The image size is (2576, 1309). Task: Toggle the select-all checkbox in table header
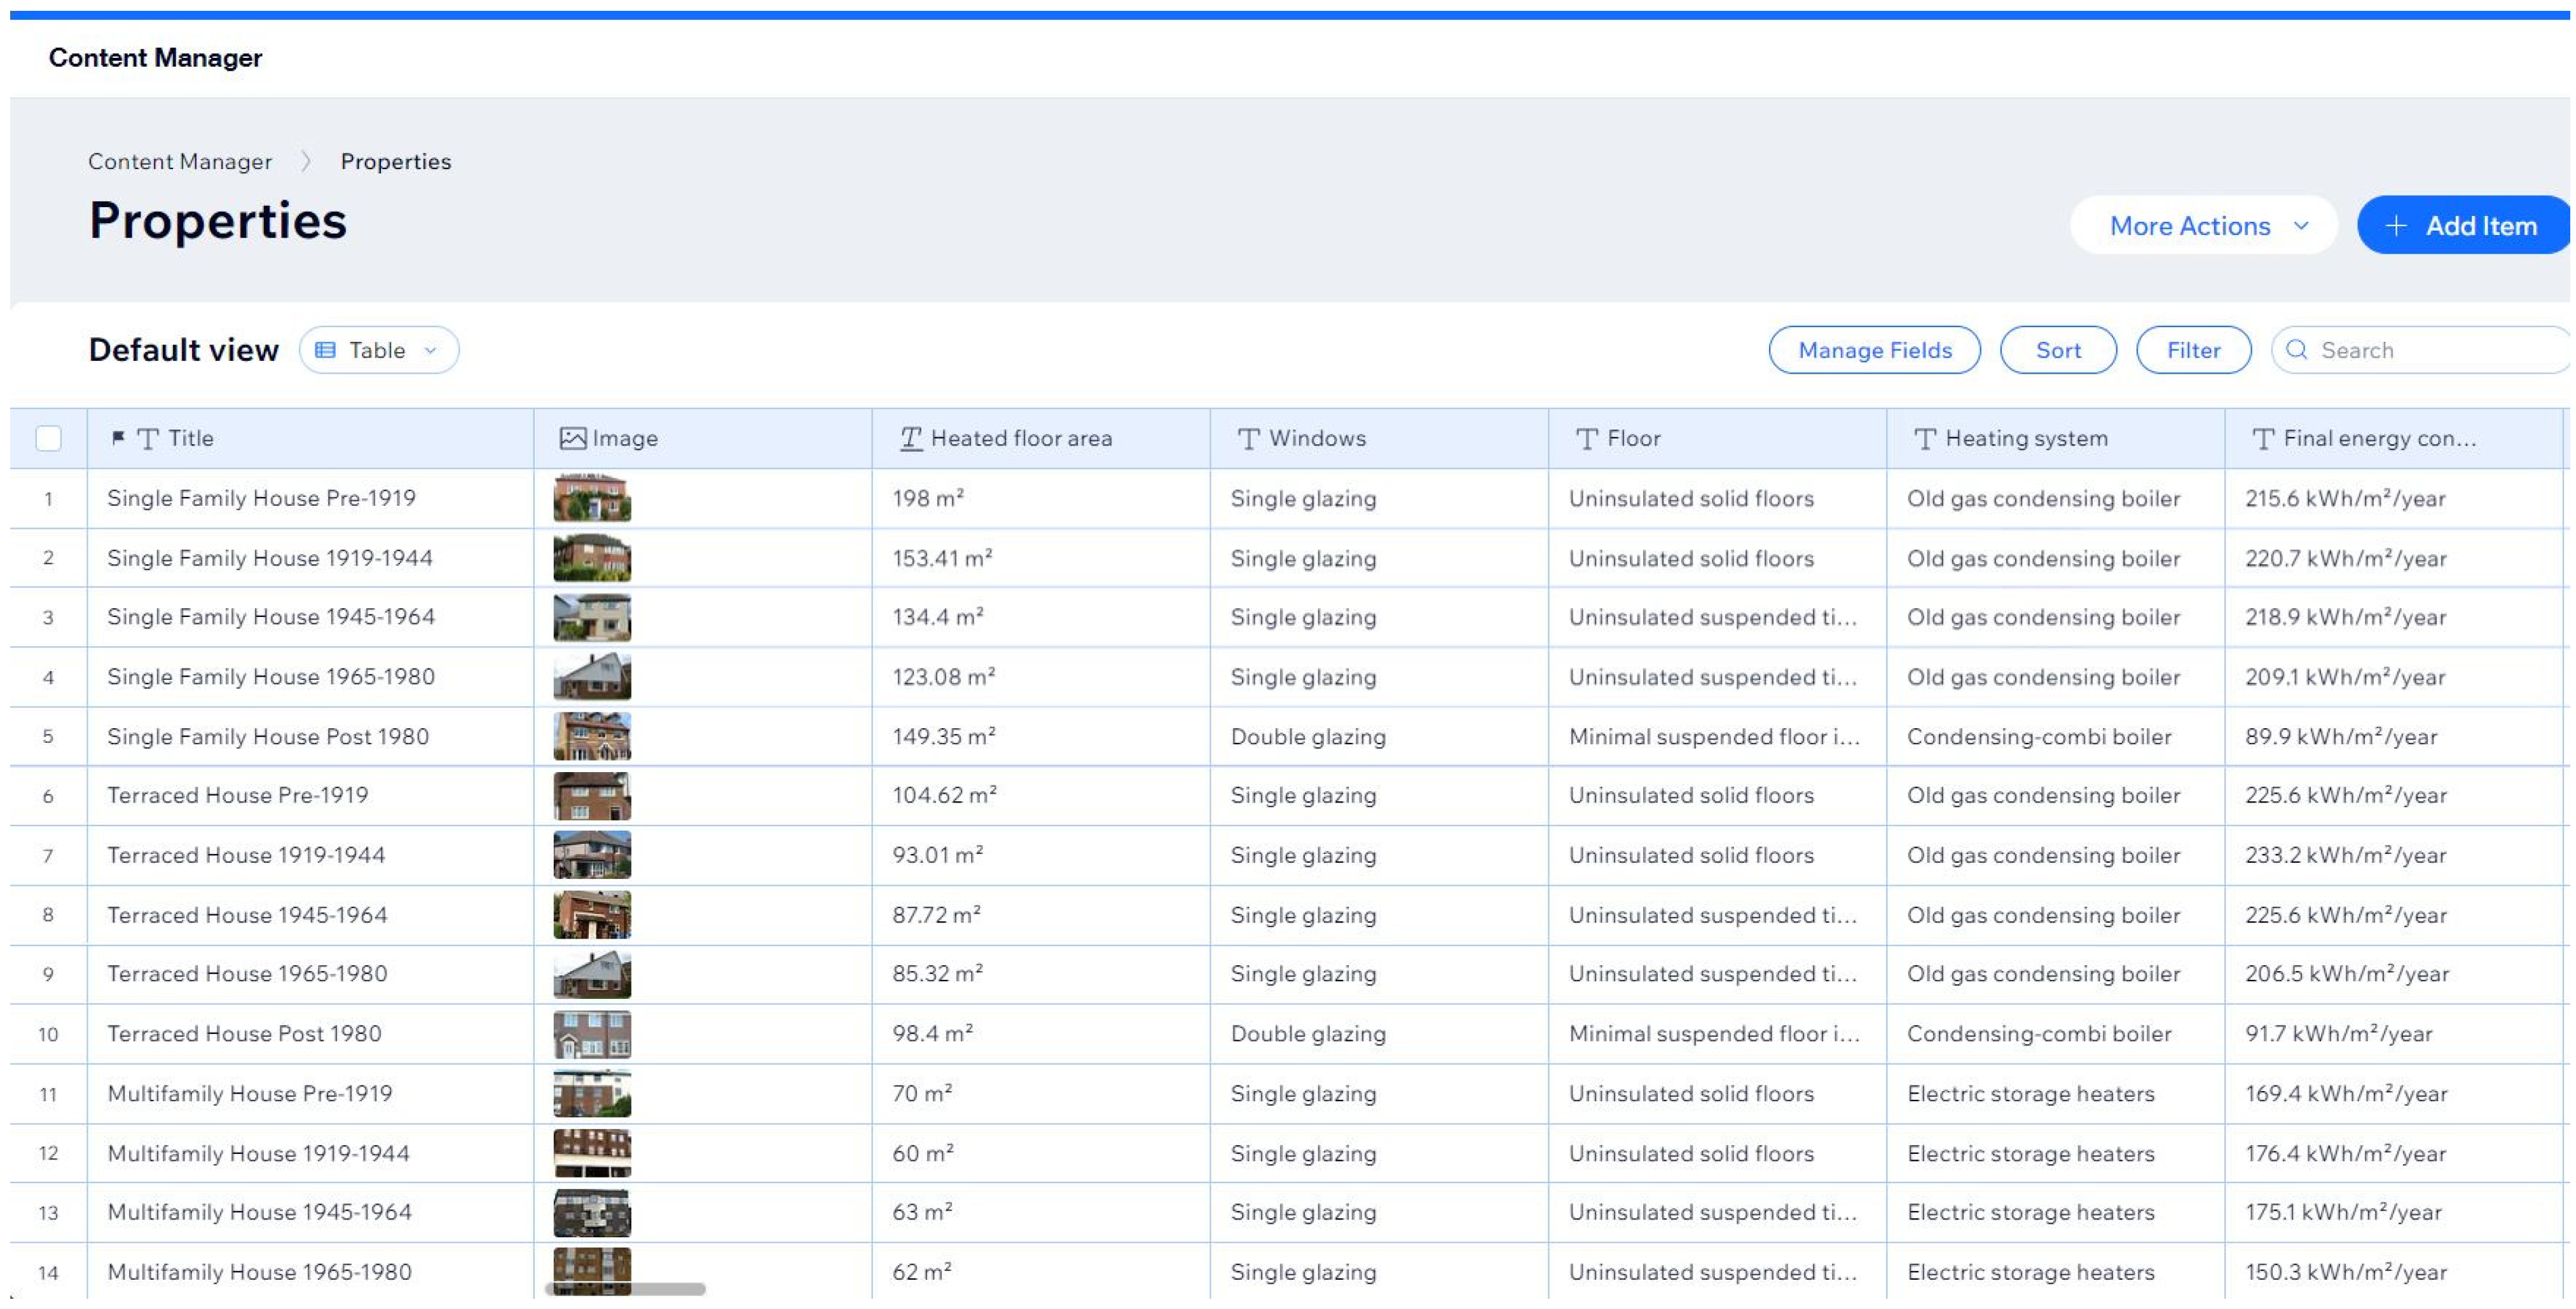point(48,438)
